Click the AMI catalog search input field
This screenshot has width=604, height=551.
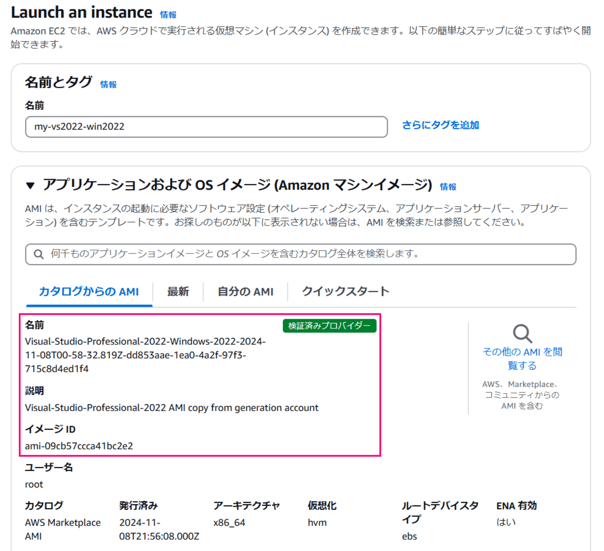click(300, 254)
